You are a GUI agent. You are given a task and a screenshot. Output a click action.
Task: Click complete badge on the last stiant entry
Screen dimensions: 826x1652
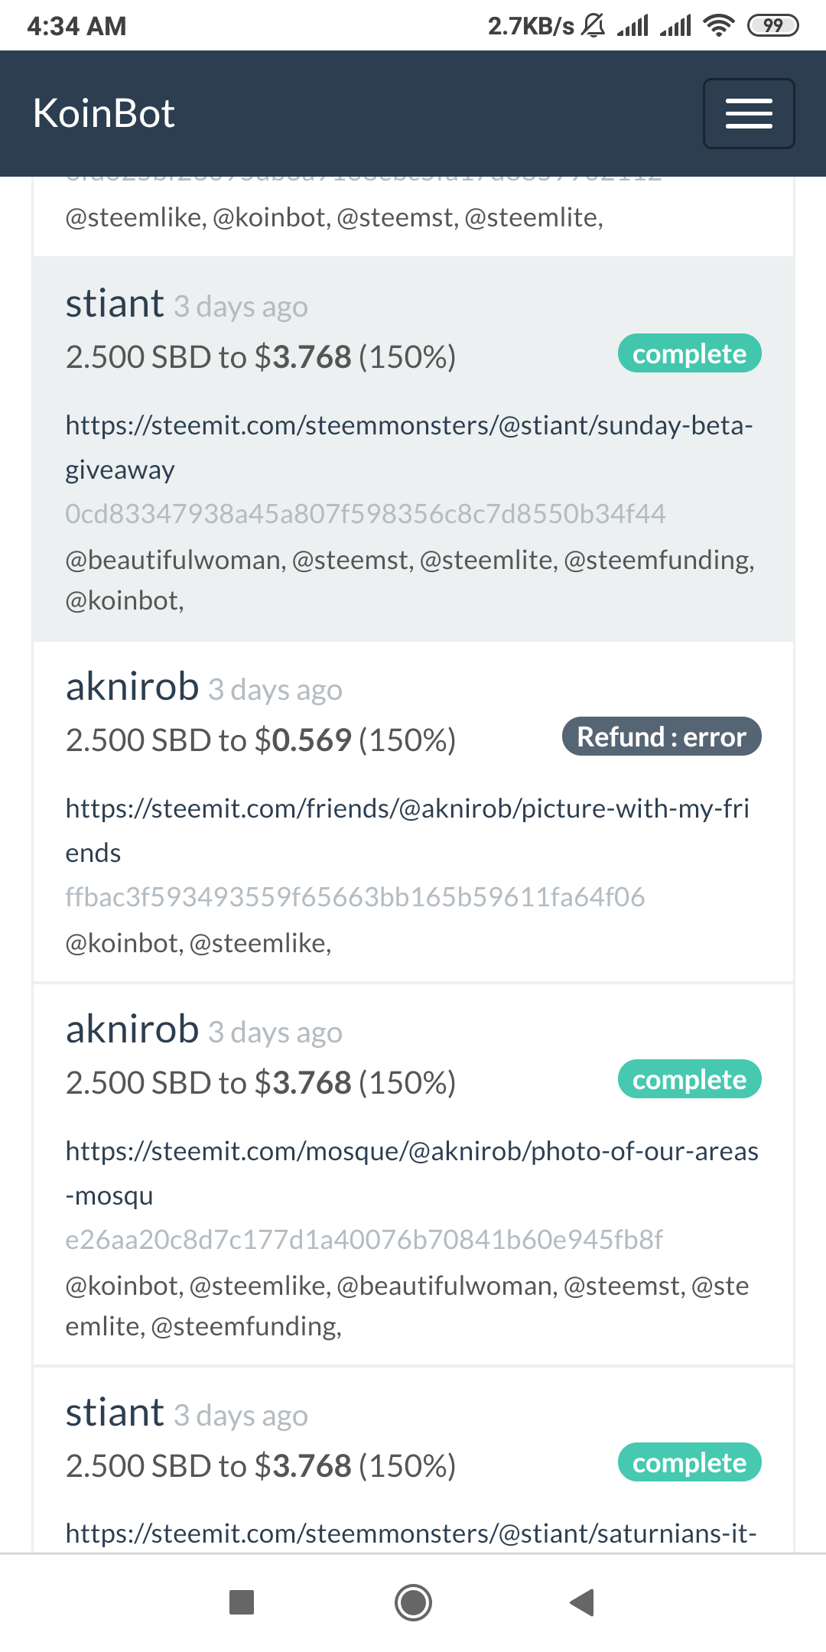pos(689,1462)
